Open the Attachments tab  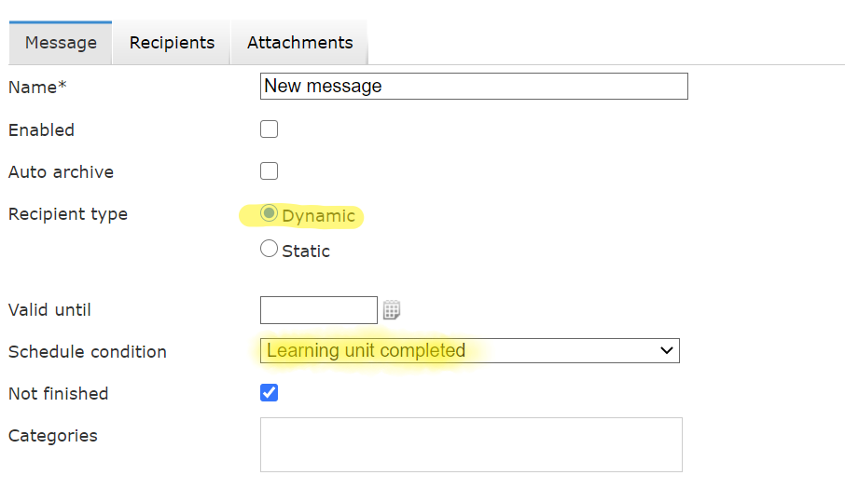coord(299,43)
